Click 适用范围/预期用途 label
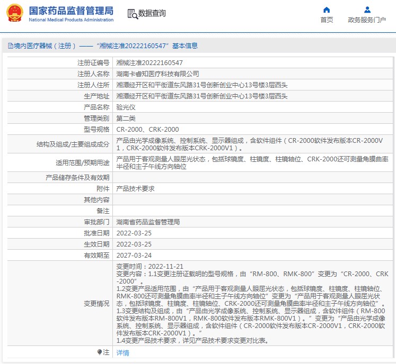This screenshot has height=364, width=396. click(x=83, y=163)
